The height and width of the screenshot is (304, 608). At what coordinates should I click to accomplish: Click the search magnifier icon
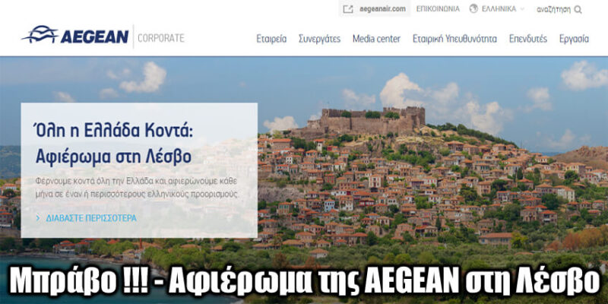(578, 10)
